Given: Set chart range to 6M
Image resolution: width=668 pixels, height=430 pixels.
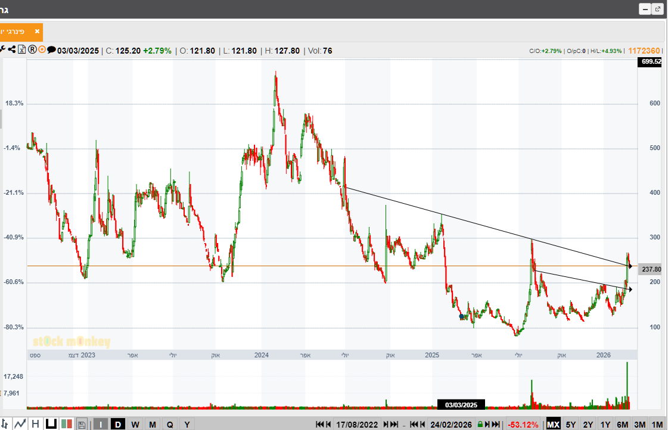Looking at the screenshot, I should (623, 424).
